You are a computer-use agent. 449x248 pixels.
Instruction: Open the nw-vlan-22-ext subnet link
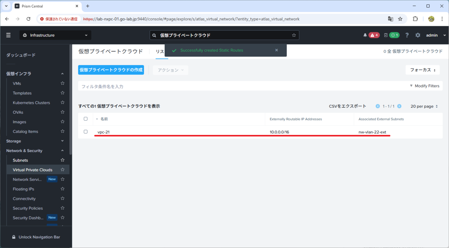[372, 132]
